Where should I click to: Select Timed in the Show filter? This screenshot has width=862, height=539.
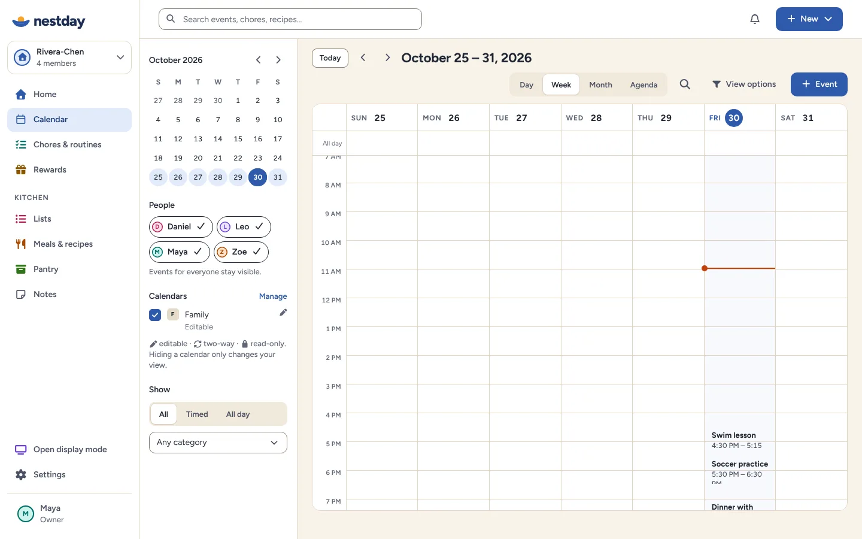(x=197, y=414)
